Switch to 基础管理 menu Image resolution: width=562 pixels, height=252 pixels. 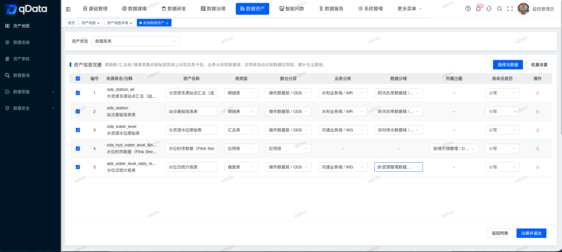(95, 9)
